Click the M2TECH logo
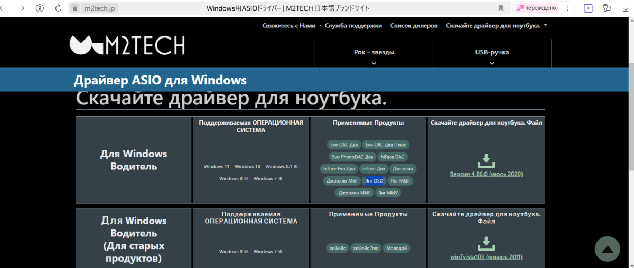Viewport: 634px width, 268px height. click(127, 45)
